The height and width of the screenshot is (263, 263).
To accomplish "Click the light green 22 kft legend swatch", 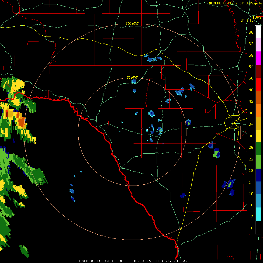I will pyautogui.click(x=258, y=162).
